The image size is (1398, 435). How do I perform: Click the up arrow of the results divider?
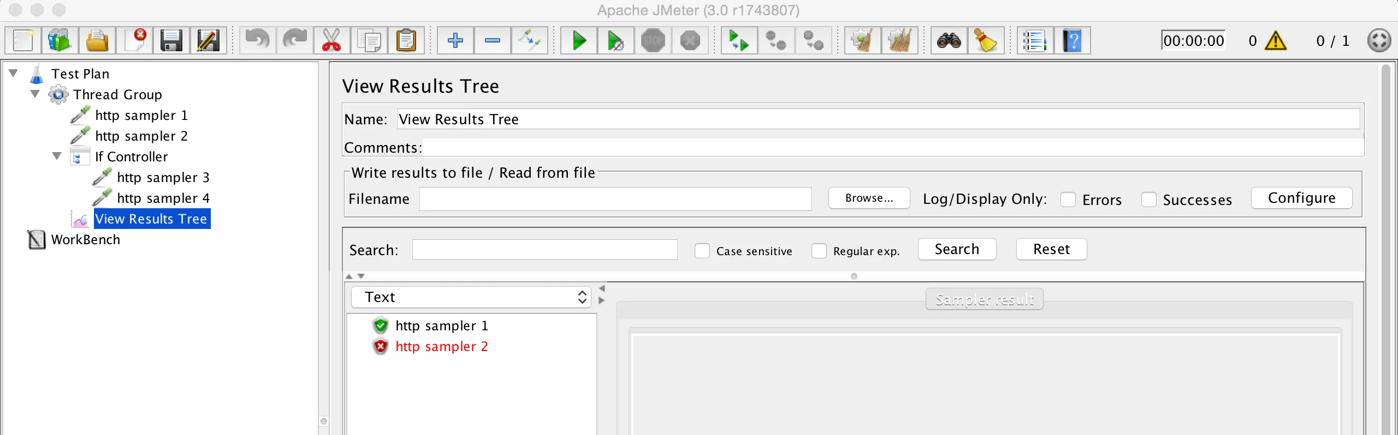349,276
